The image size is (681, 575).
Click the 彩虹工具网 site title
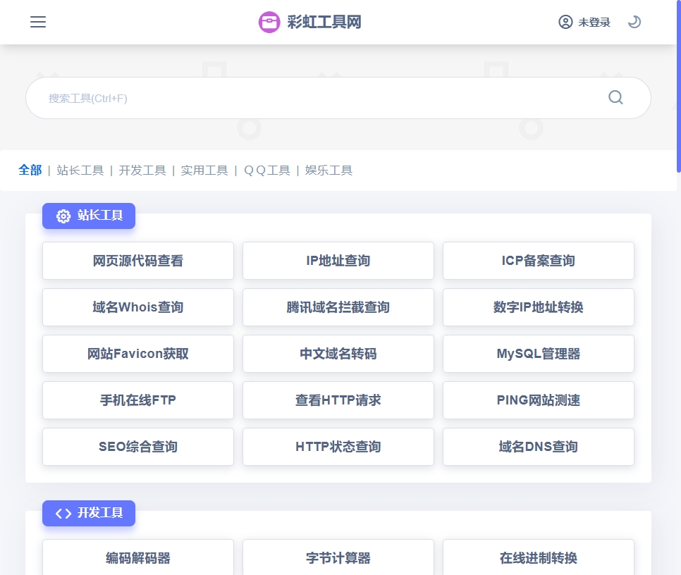click(x=324, y=22)
